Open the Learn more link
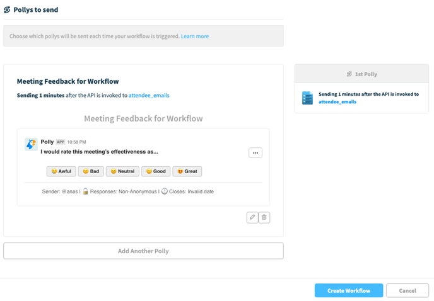Screen dimensions: 434x301 [195, 37]
